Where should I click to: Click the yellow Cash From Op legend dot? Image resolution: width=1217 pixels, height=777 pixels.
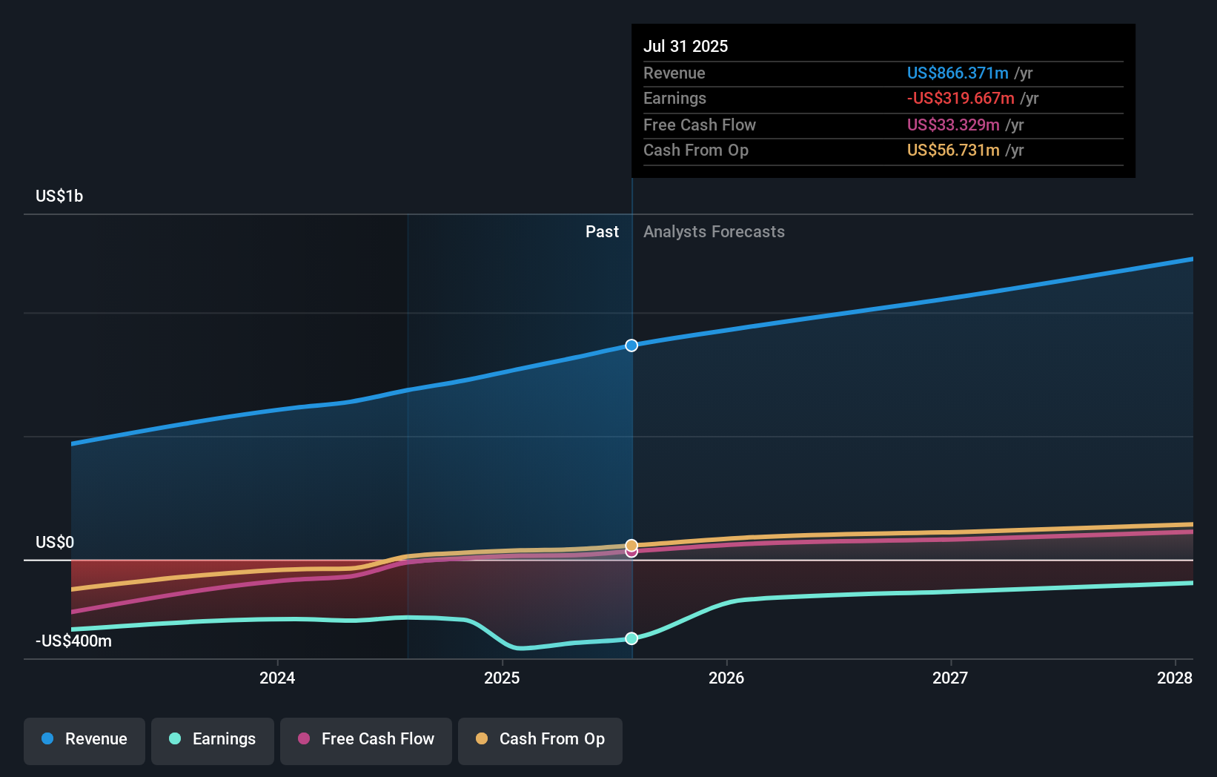tap(482, 739)
